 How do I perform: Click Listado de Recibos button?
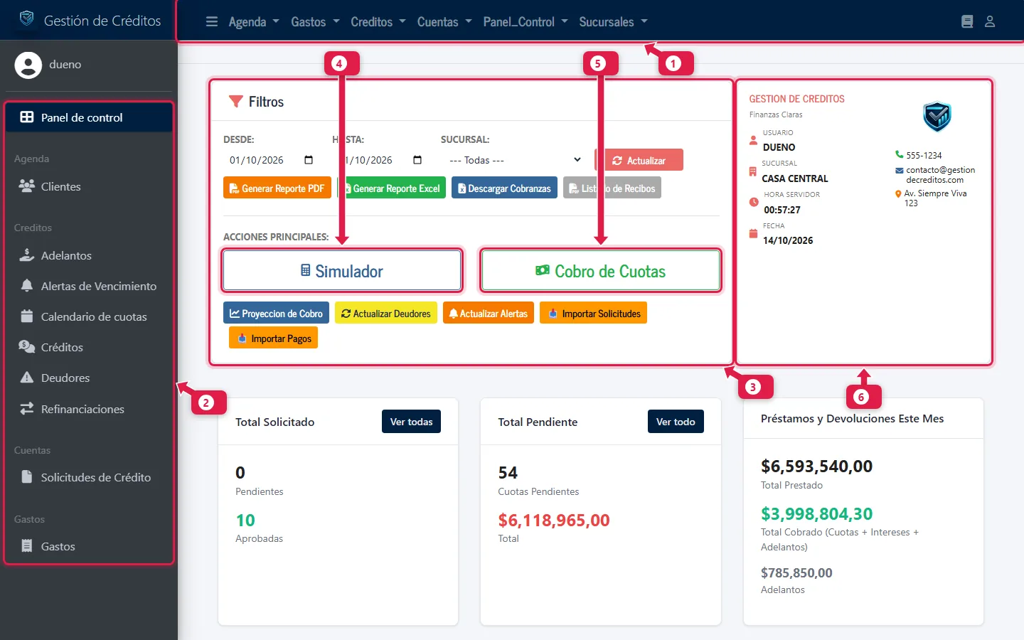[x=612, y=188]
